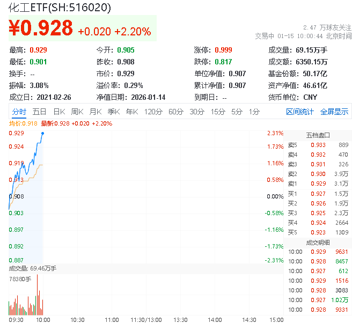This screenshot has height=330, width=352.
Task: Select the 买1 bid row at 0.927
Action: tap(318, 193)
